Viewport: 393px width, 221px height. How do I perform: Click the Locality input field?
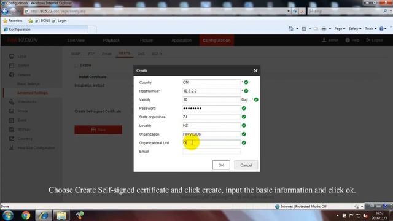[x=211, y=125]
